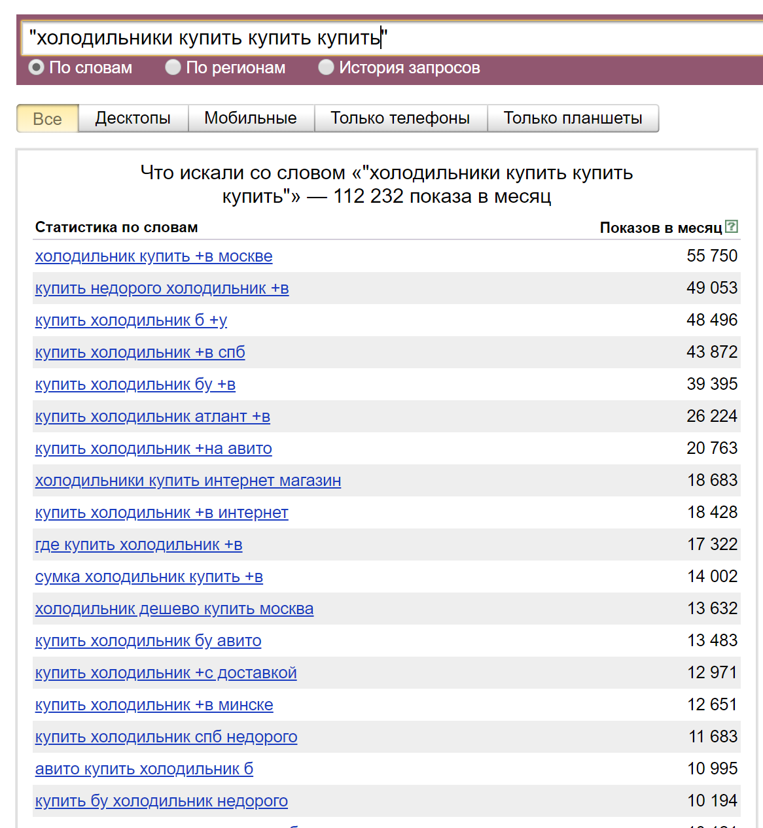Open the купить бу холодильник недорого link
Viewport: 763px width, 828px height.
tap(161, 801)
